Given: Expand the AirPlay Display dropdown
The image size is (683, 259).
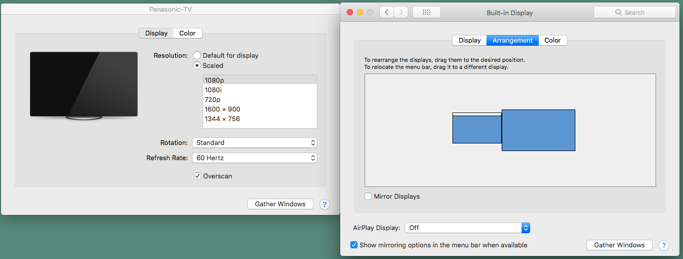Looking at the screenshot, I should 468,228.
